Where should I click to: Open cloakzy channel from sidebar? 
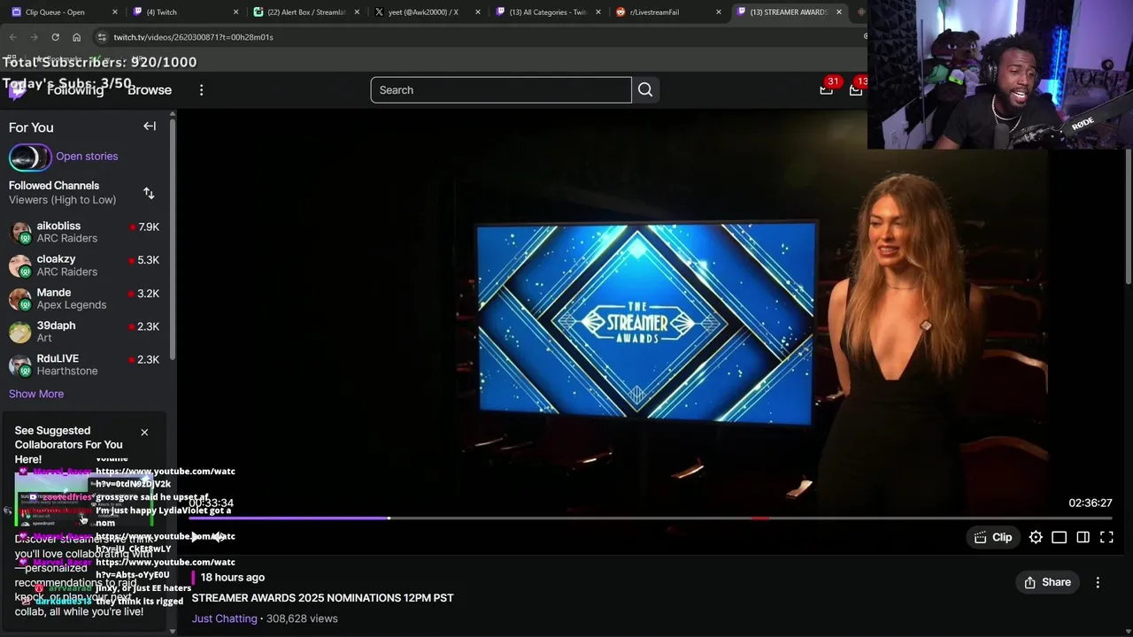[84, 265]
